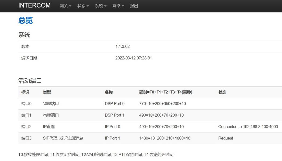Click the IP直连 type cell
Screen dimensions: 282x161
coord(49,127)
